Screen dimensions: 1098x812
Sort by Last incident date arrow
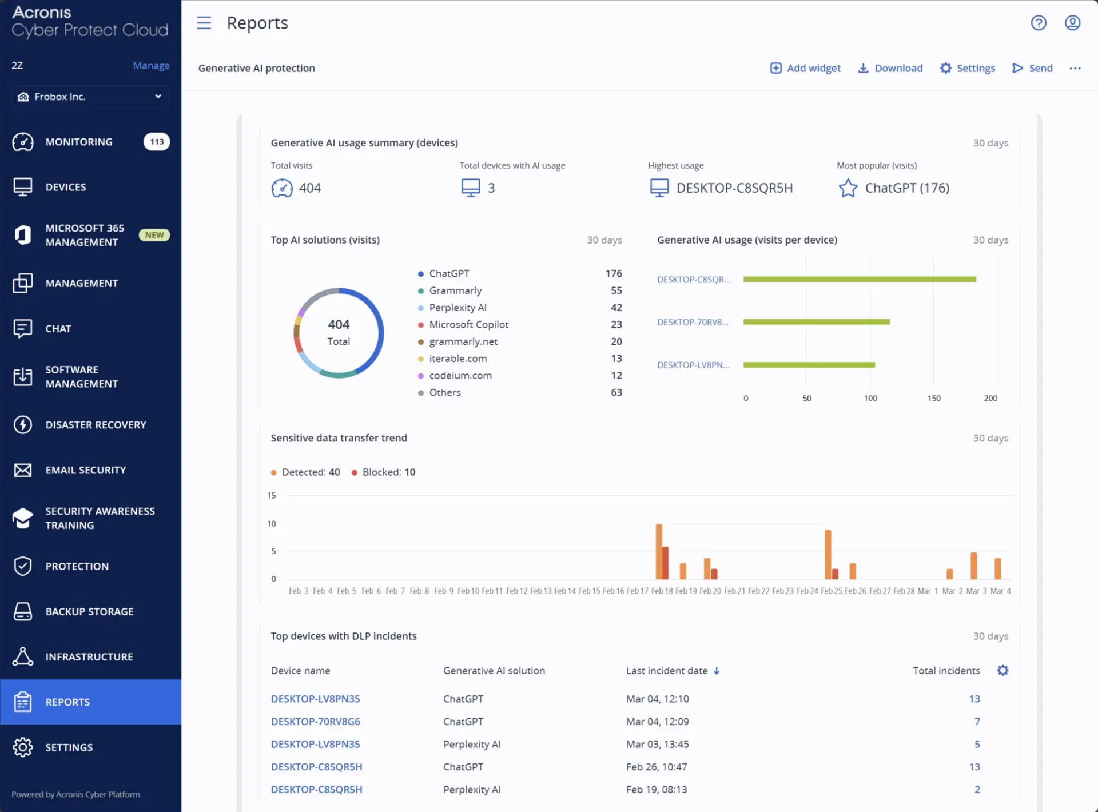click(717, 671)
